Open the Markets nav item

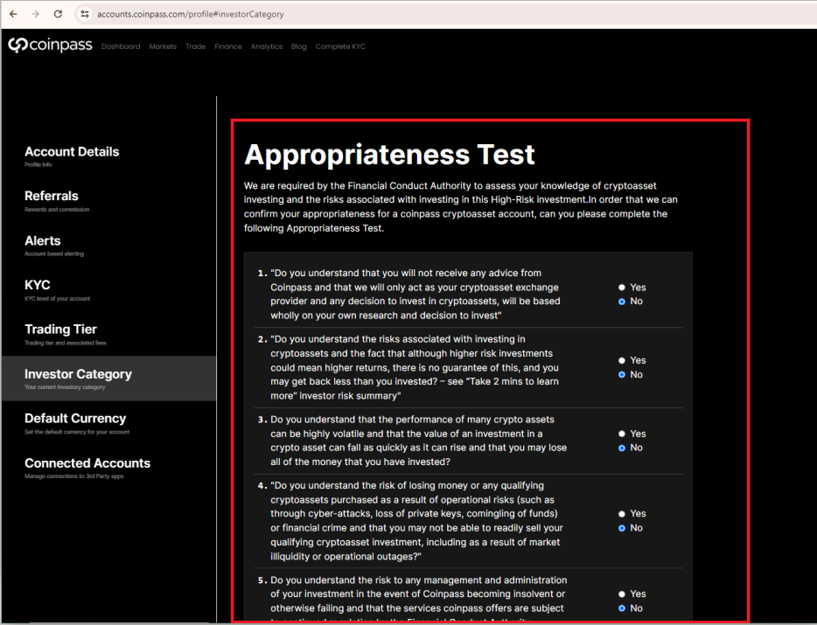pos(163,46)
